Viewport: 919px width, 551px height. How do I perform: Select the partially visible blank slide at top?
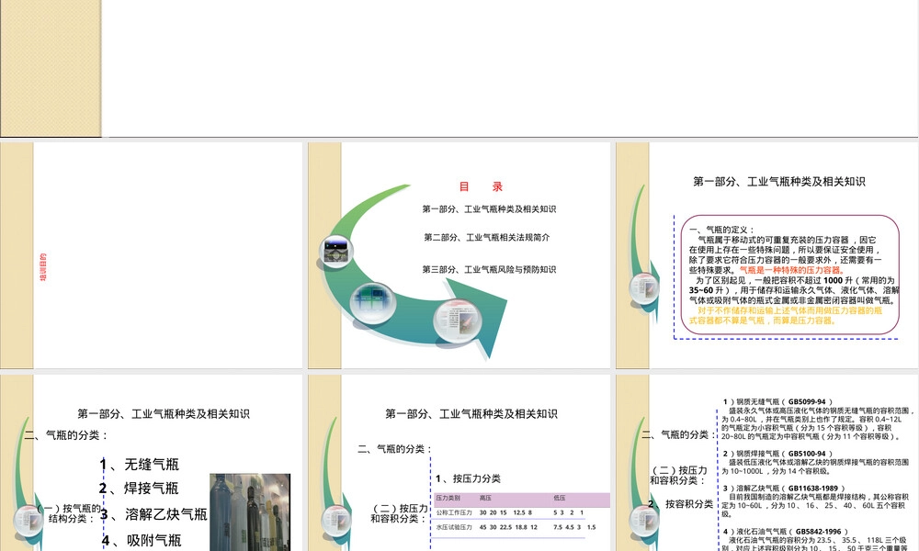[459, 69]
